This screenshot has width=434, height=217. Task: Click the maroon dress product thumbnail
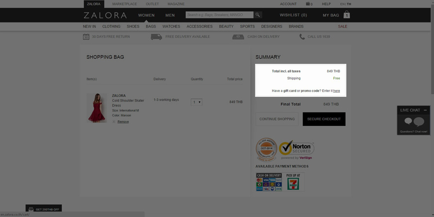coord(97,108)
